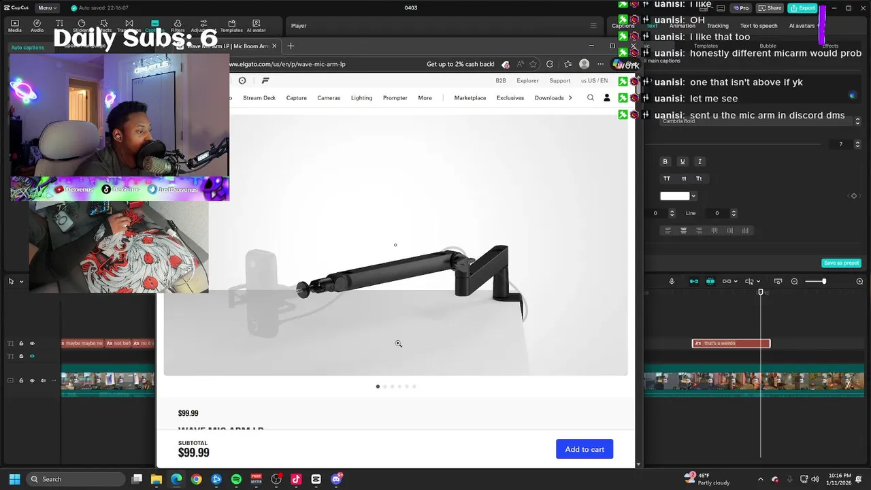Open the Cameras menu on Elgato

click(x=329, y=98)
